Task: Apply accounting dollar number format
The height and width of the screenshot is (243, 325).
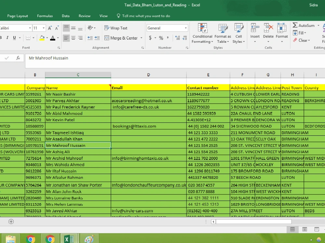Action: [x=150, y=38]
